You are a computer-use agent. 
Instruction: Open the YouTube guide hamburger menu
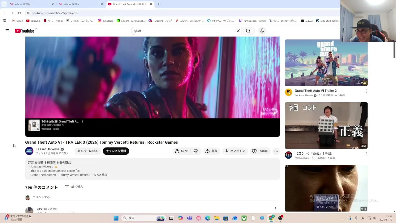(7, 31)
